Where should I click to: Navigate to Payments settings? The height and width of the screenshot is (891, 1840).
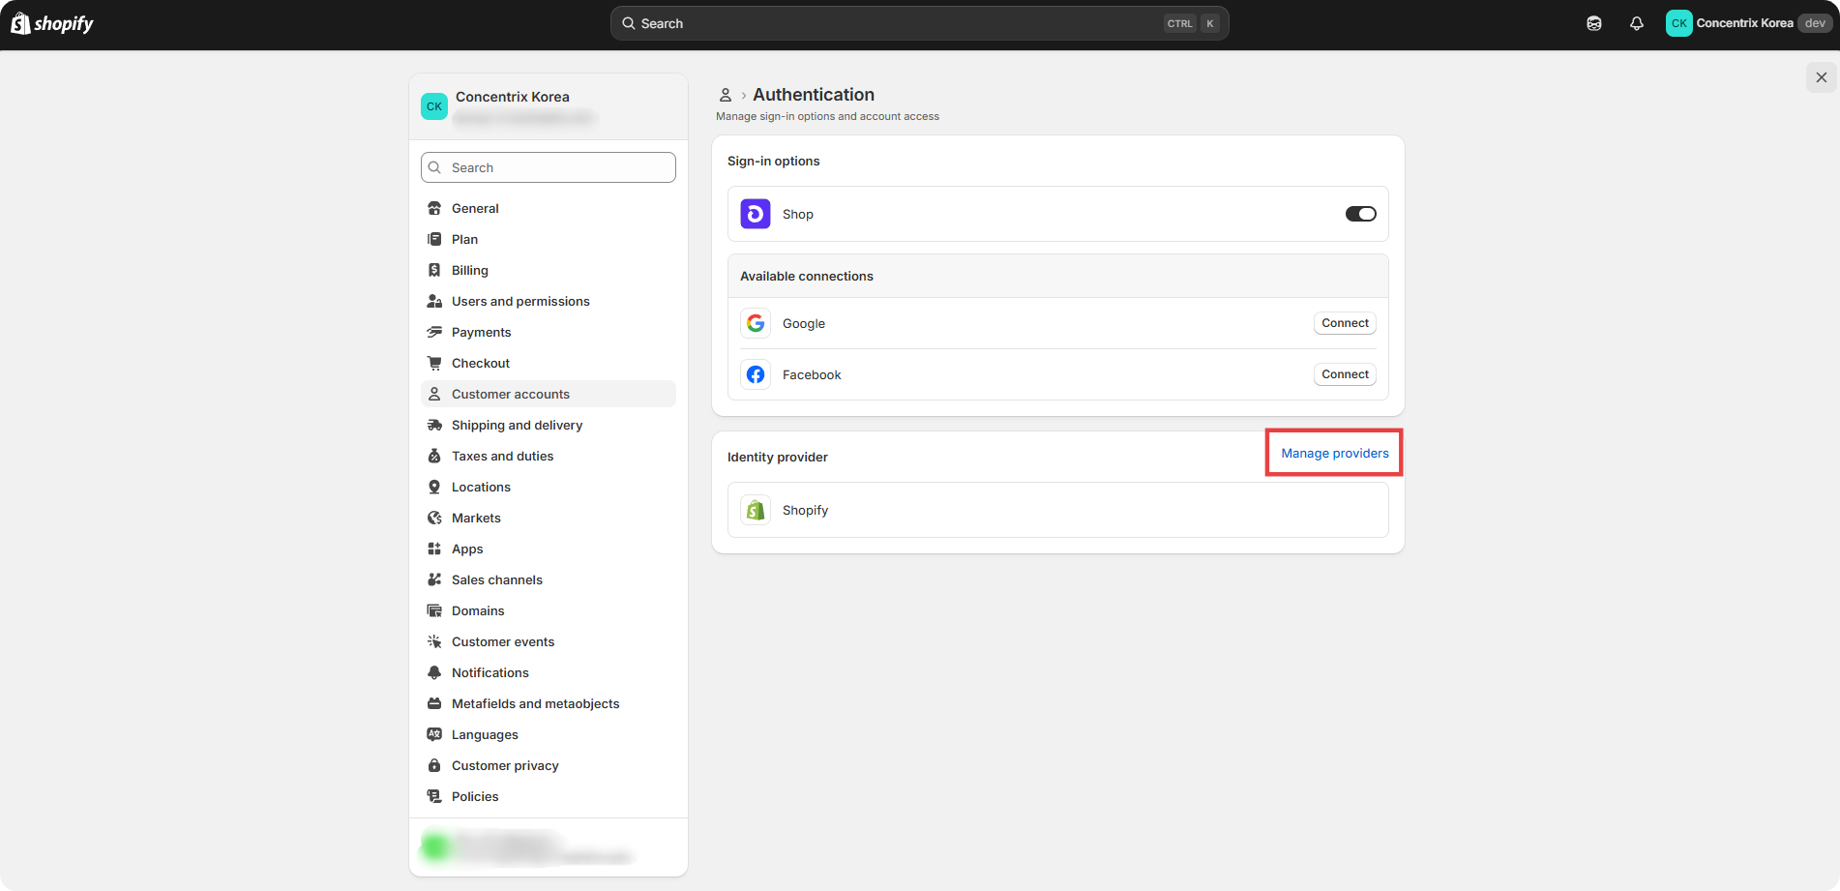point(549,332)
